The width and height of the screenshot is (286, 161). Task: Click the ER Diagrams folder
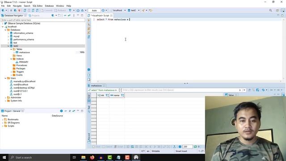13,123
